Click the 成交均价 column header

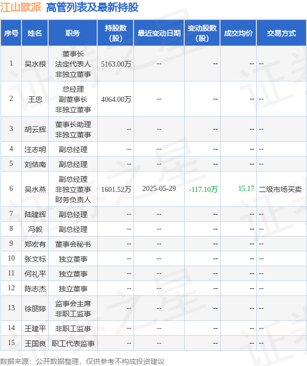coord(238,33)
